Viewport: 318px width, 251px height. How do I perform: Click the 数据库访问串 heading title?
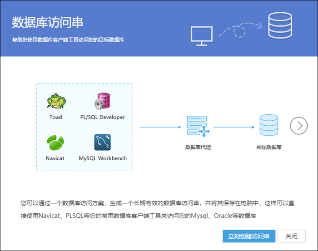[48, 23]
